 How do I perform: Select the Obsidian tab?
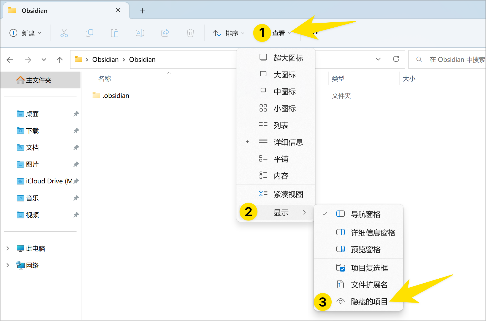click(66, 11)
